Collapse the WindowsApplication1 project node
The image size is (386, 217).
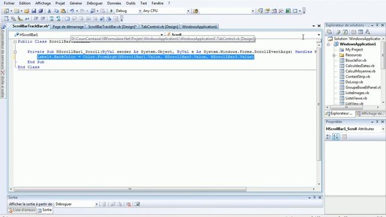point(328,45)
